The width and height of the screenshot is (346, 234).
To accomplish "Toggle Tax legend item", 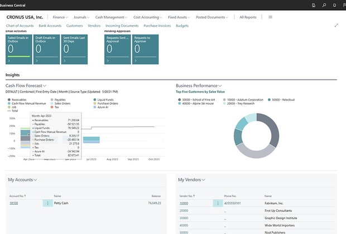I will [x=55, y=107].
